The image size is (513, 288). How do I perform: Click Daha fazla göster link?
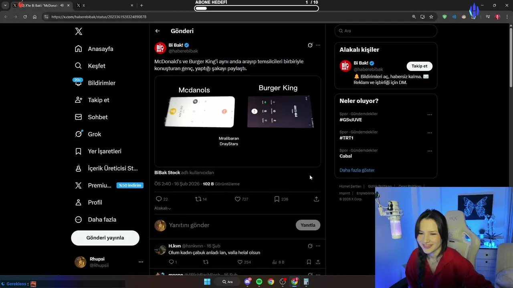click(357, 170)
